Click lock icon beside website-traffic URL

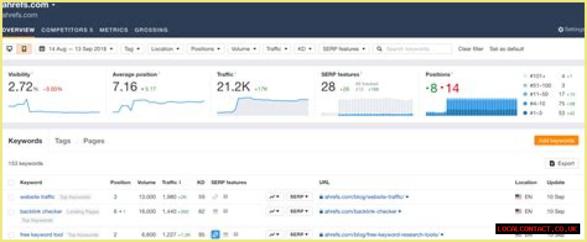[x=321, y=197]
